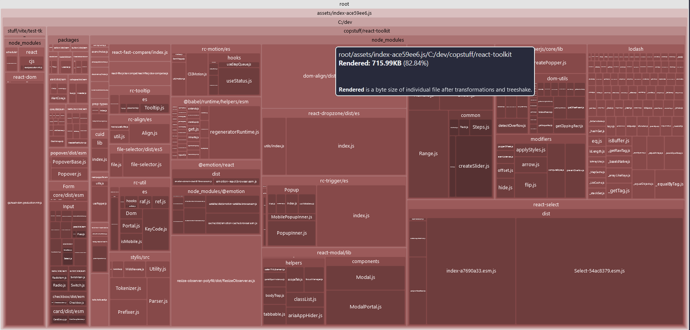The image size is (690, 330).
Task: Click the classList.js block
Action: tap(305, 299)
